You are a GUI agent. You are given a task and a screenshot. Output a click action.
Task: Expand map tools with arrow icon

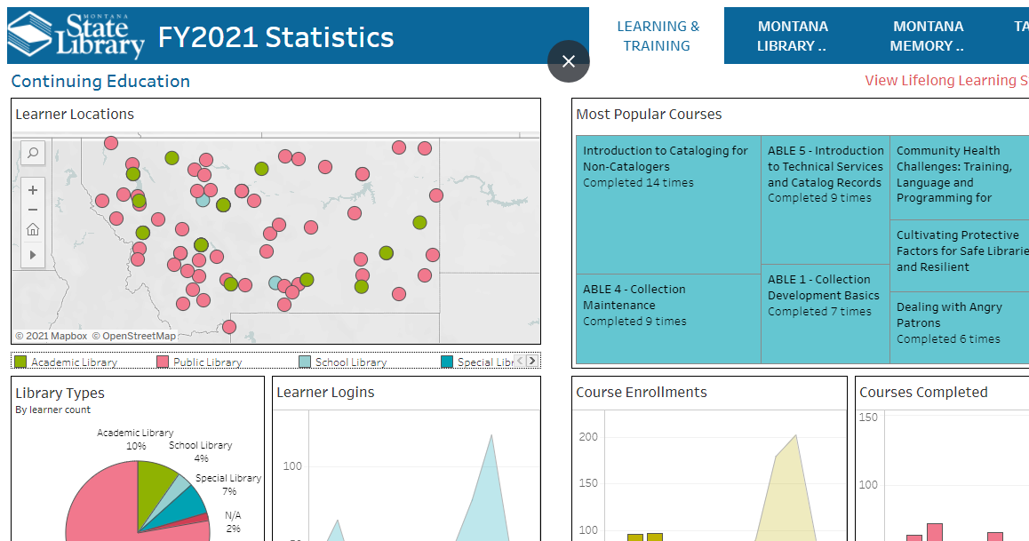33,255
